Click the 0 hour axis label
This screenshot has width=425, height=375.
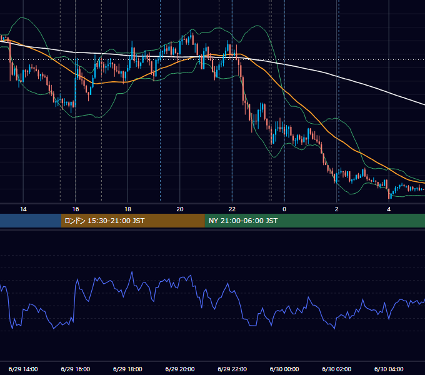284,209
